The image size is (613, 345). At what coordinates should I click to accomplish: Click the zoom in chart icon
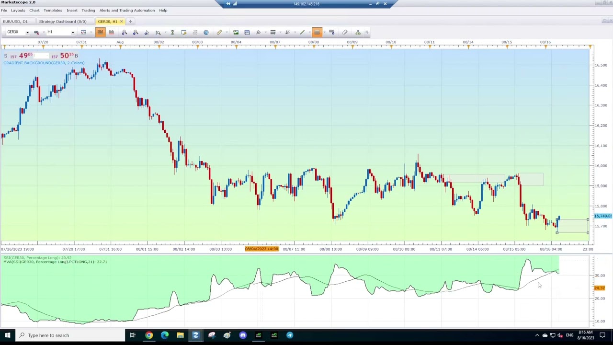125,33
